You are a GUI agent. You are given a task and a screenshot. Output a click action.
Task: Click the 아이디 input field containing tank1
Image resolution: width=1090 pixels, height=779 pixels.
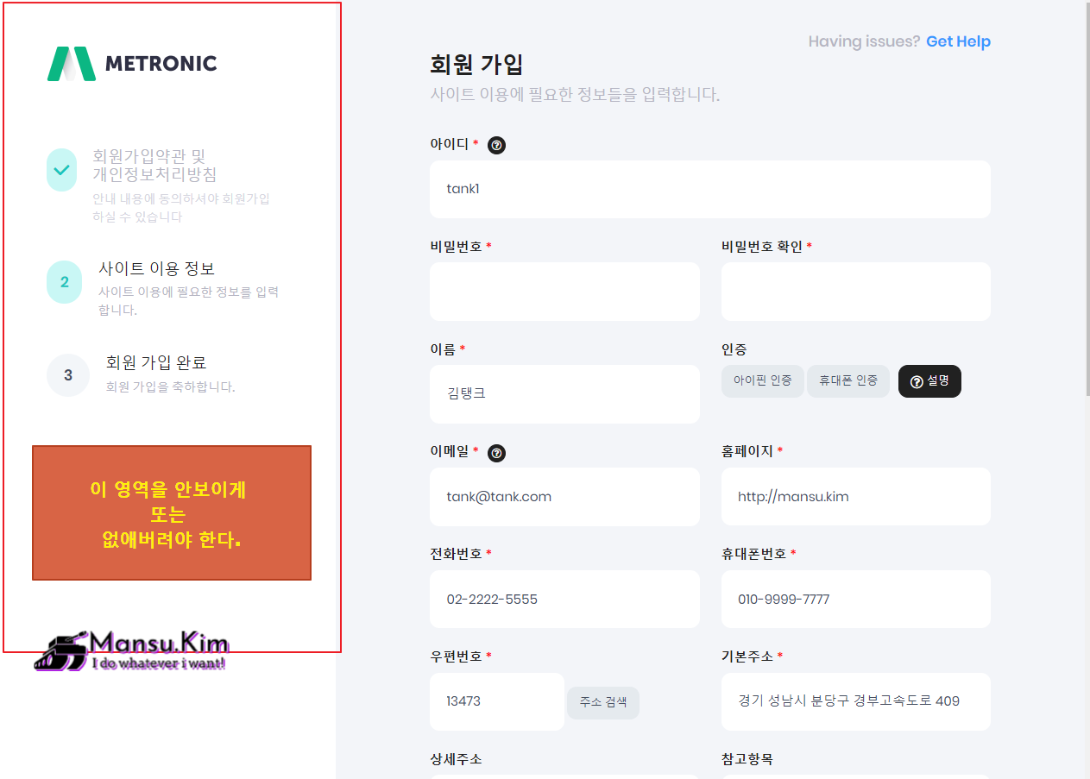[x=710, y=189]
